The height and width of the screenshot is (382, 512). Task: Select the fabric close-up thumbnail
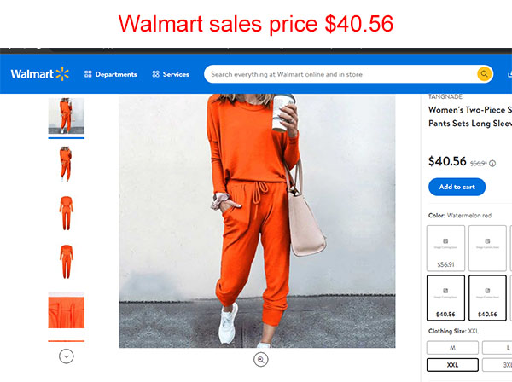click(x=67, y=310)
